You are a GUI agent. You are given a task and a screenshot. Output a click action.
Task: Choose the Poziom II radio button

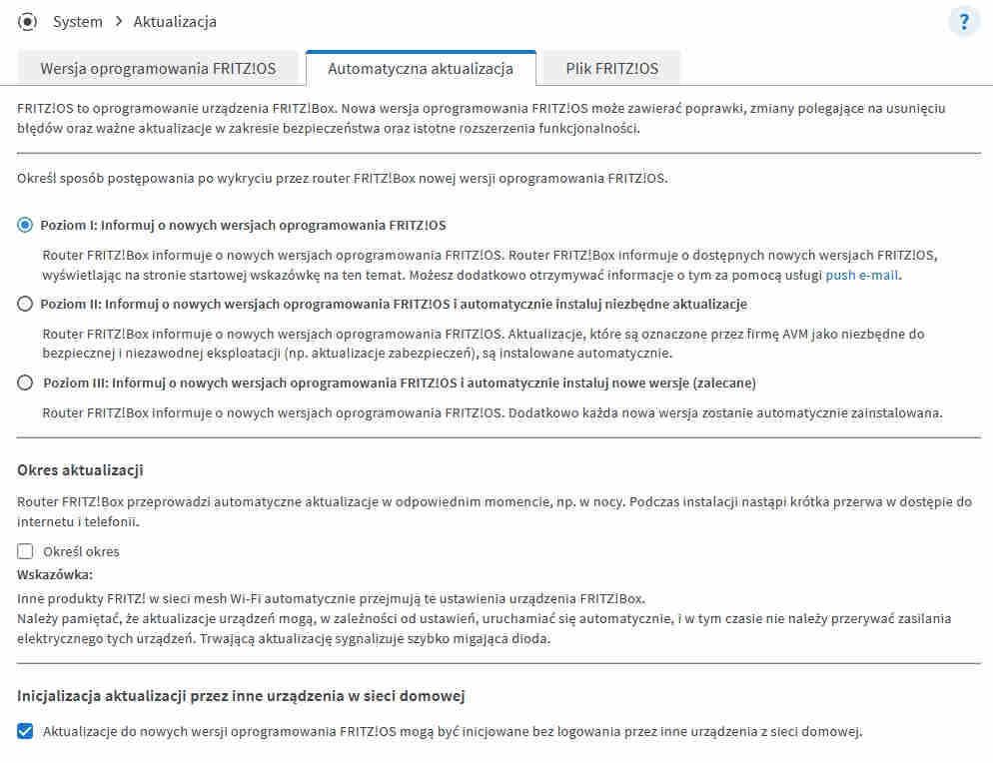[x=25, y=304]
